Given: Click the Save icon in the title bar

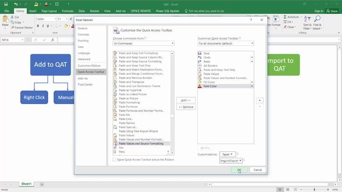Looking at the screenshot, I should click(6, 4).
